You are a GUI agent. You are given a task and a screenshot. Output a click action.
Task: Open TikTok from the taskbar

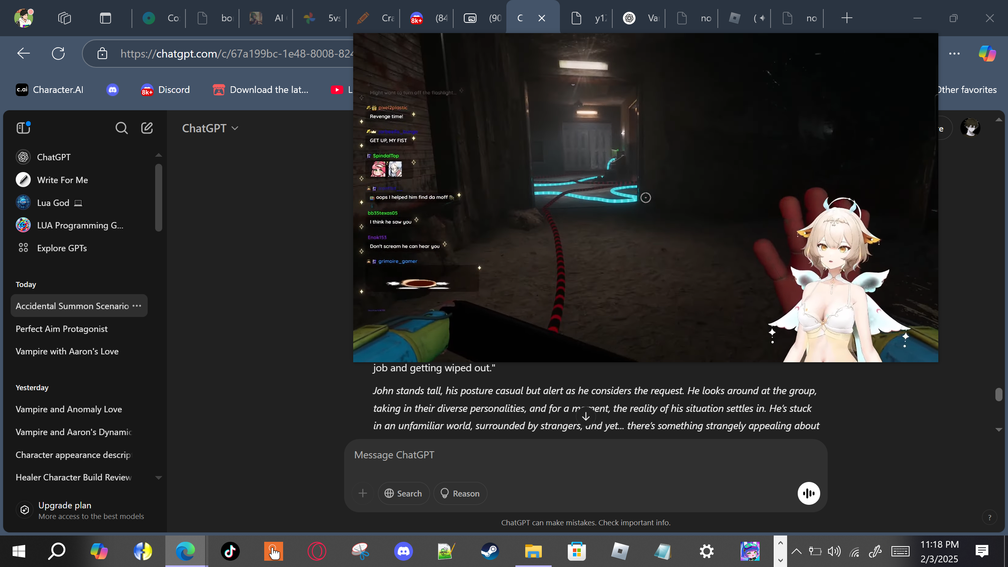[230, 551]
